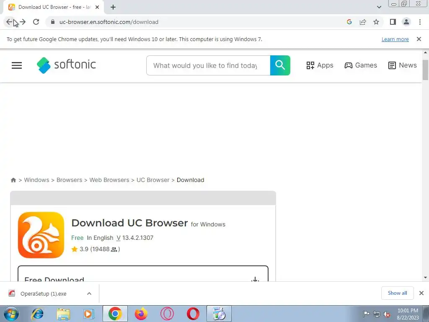429x322 pixels.
Task: Open UC Browser breadcrumb link
Action: pos(153,180)
